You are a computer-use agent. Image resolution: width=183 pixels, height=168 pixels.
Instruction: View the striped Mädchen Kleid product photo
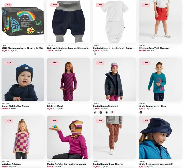[x=69, y=79]
